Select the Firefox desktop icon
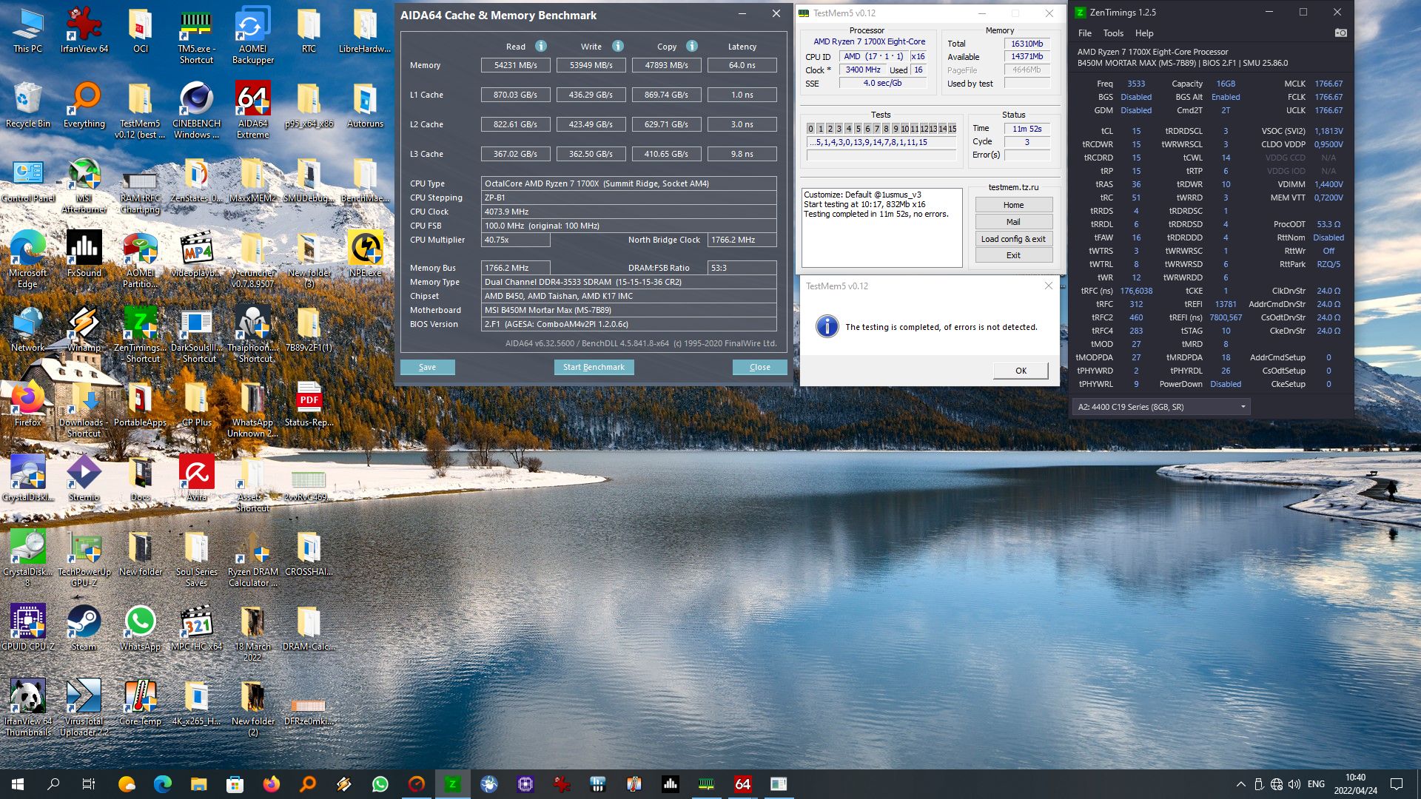Image resolution: width=1421 pixels, height=799 pixels. 28,404
